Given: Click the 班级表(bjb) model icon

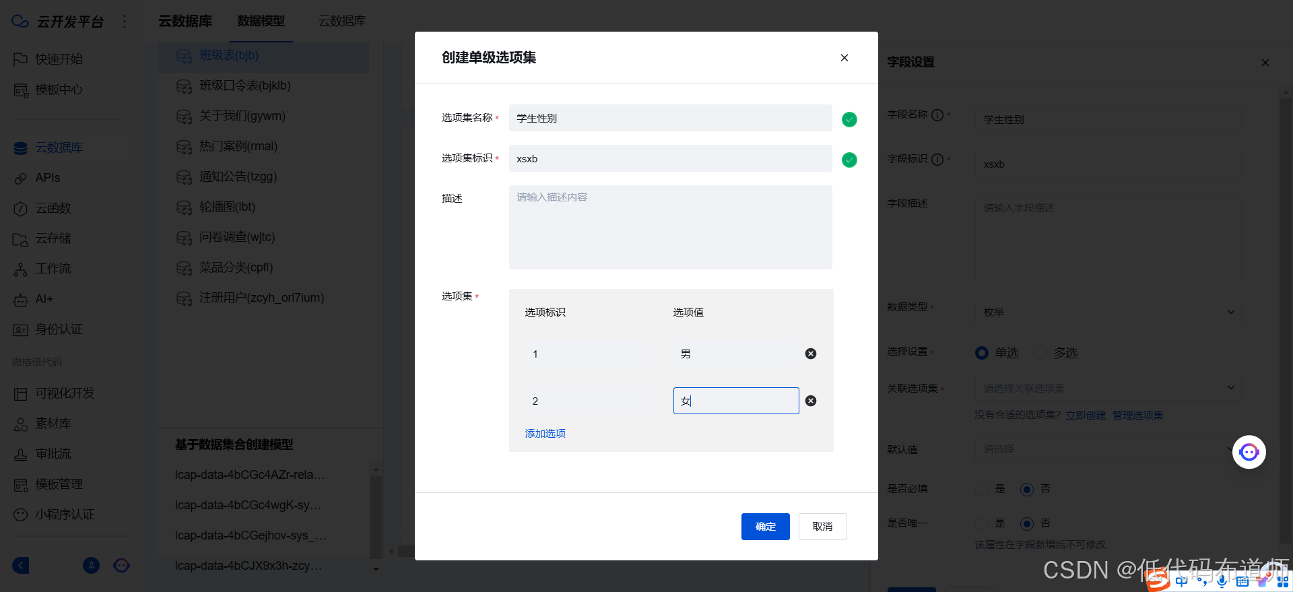Looking at the screenshot, I should click(x=184, y=56).
